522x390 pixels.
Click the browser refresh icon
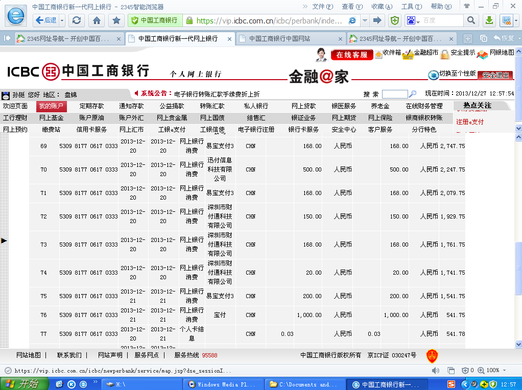(77, 20)
